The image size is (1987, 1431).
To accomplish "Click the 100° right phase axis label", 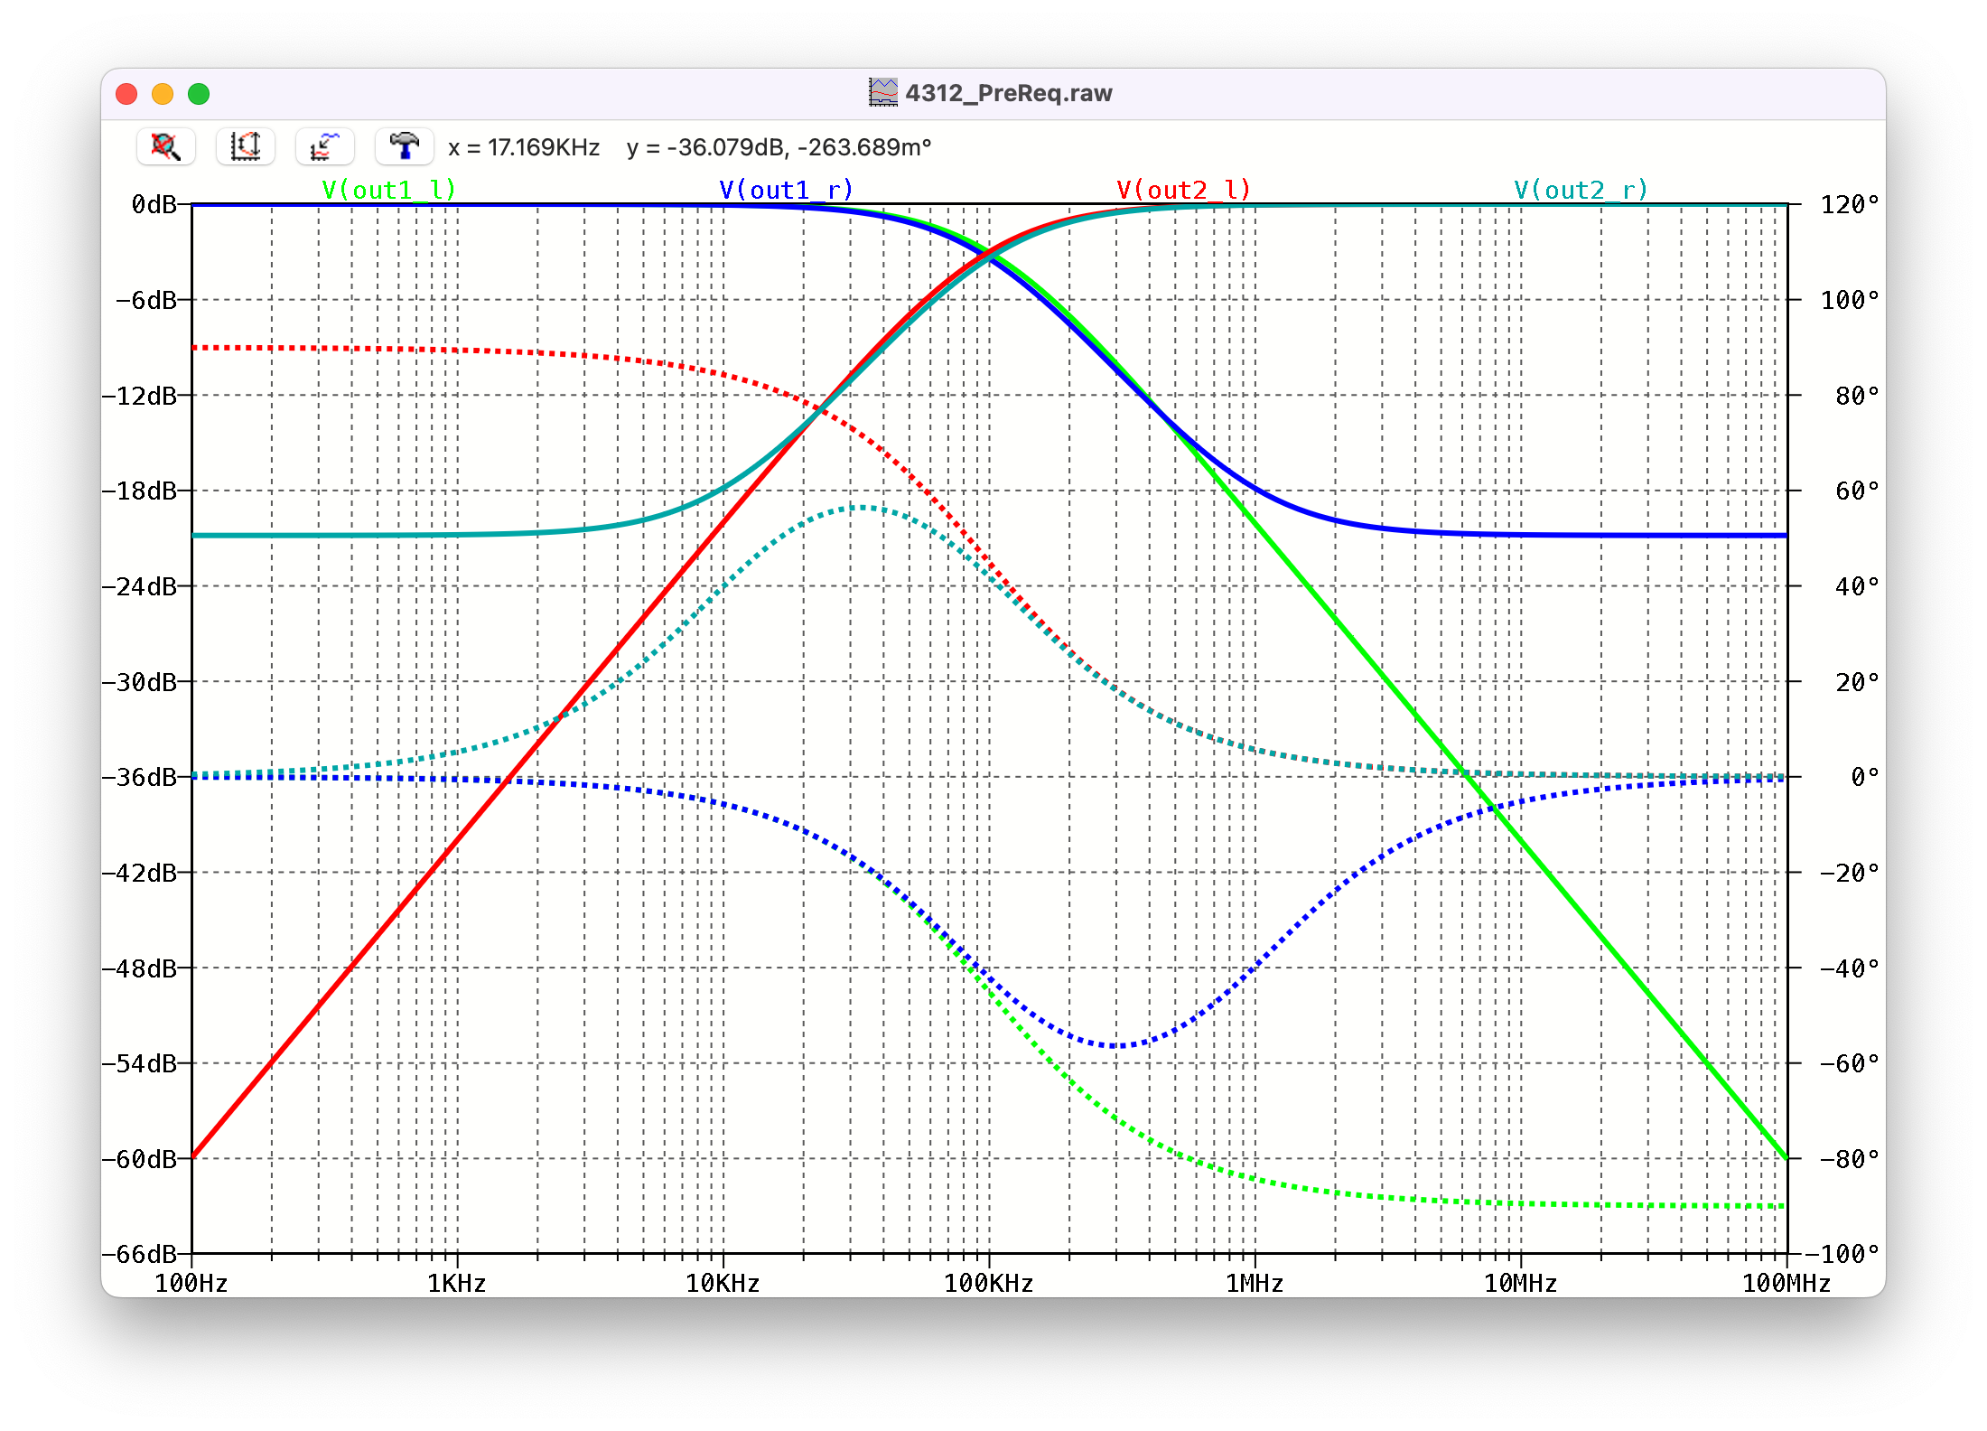I will 1850,300.
